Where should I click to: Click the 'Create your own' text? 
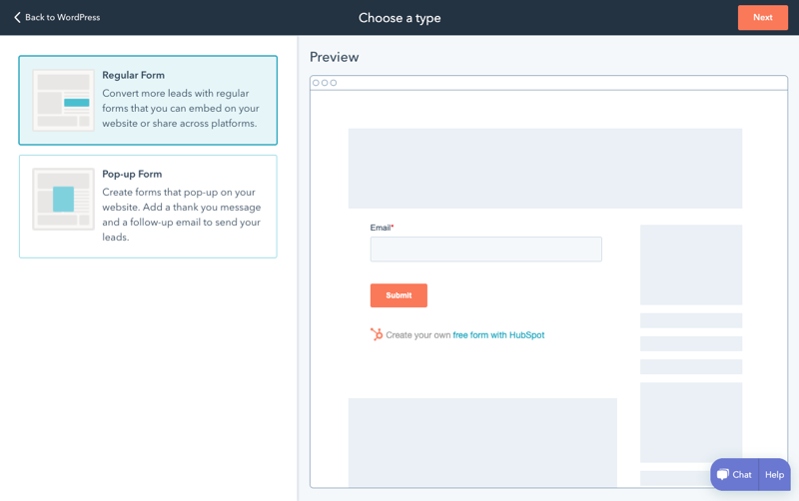(x=418, y=335)
